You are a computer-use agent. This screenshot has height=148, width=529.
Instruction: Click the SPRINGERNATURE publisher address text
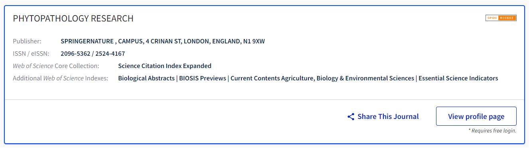click(x=163, y=41)
